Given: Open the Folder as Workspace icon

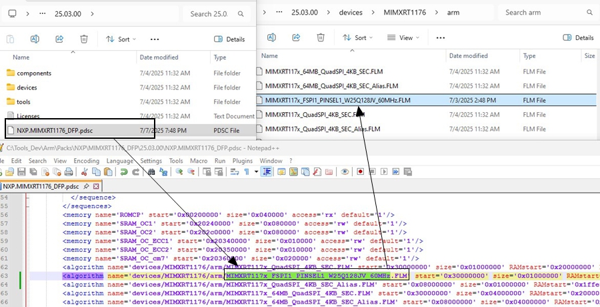Looking at the screenshot, I should [x=329, y=172].
